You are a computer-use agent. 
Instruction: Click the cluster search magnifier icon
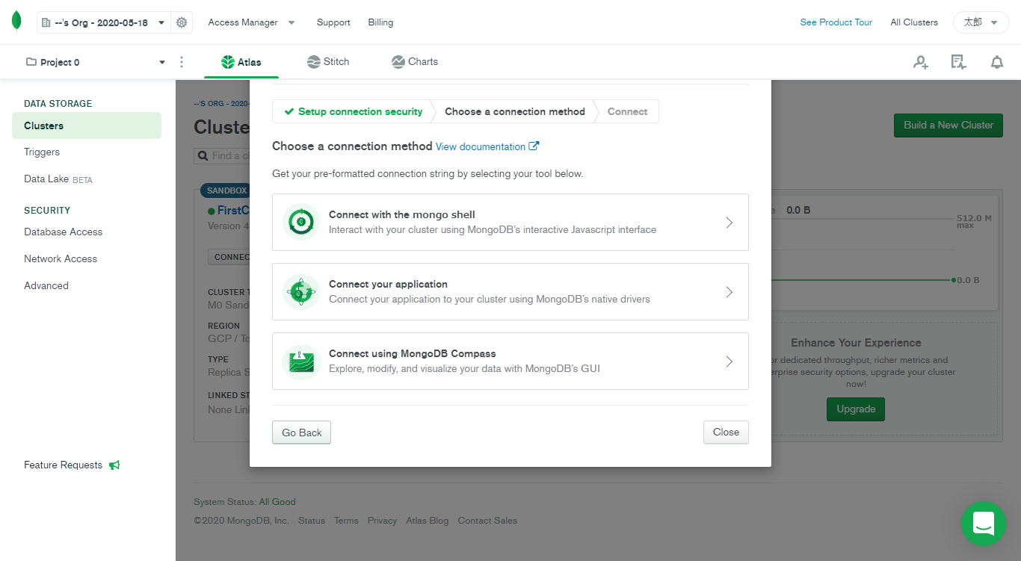203,155
